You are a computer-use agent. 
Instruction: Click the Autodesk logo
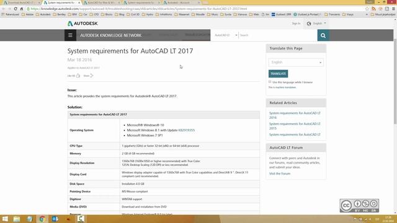coord(83,24)
